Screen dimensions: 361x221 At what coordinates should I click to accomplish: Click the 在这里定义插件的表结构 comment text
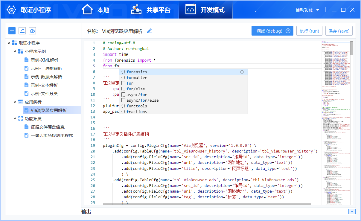click(x=126, y=134)
